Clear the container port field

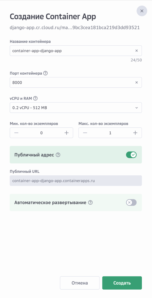pyautogui.click(x=137, y=82)
